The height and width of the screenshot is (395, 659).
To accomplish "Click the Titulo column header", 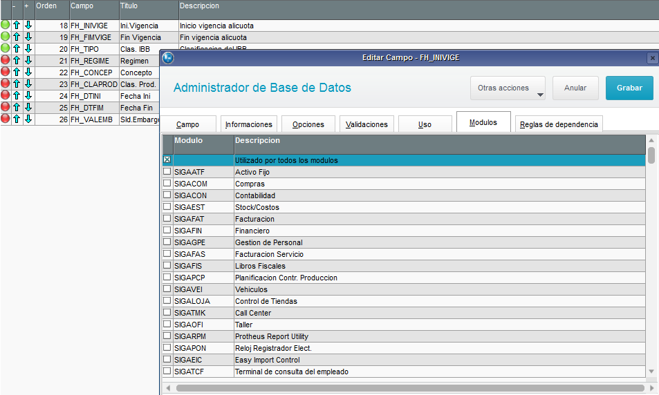I will pyautogui.click(x=149, y=9).
